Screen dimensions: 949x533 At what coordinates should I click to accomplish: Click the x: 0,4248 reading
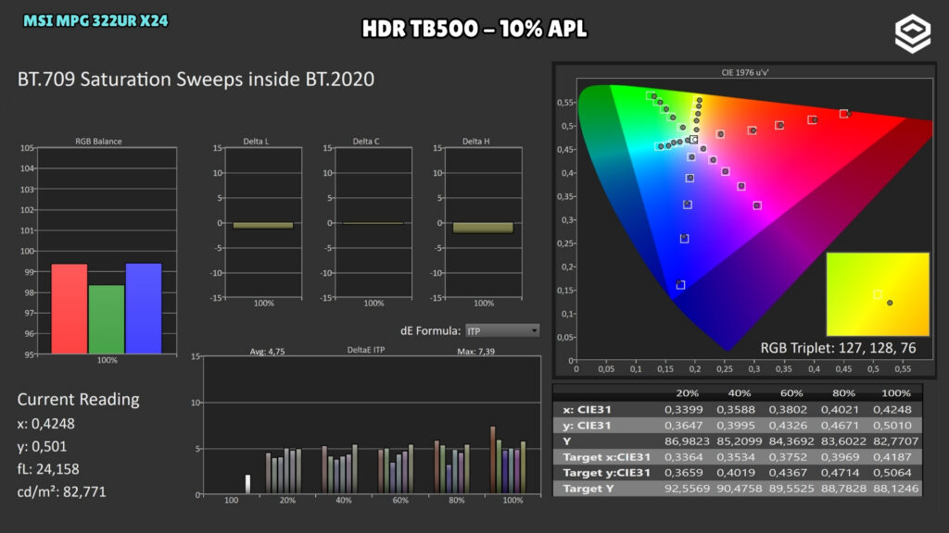(x=46, y=424)
